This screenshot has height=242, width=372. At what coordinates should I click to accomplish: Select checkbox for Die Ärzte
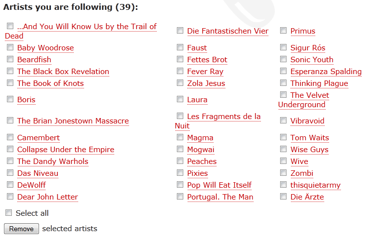pos(283,197)
